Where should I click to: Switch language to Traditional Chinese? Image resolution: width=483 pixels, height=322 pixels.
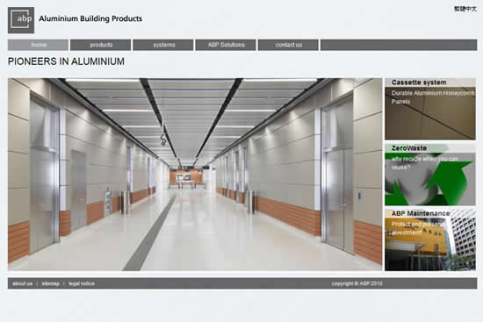coord(465,9)
